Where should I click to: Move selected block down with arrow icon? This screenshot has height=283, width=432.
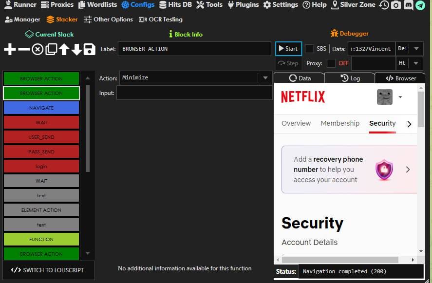(76, 49)
